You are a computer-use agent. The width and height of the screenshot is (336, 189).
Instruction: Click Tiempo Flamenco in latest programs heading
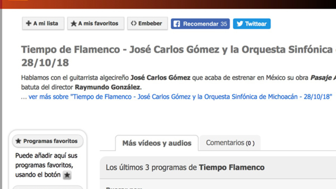(232, 167)
